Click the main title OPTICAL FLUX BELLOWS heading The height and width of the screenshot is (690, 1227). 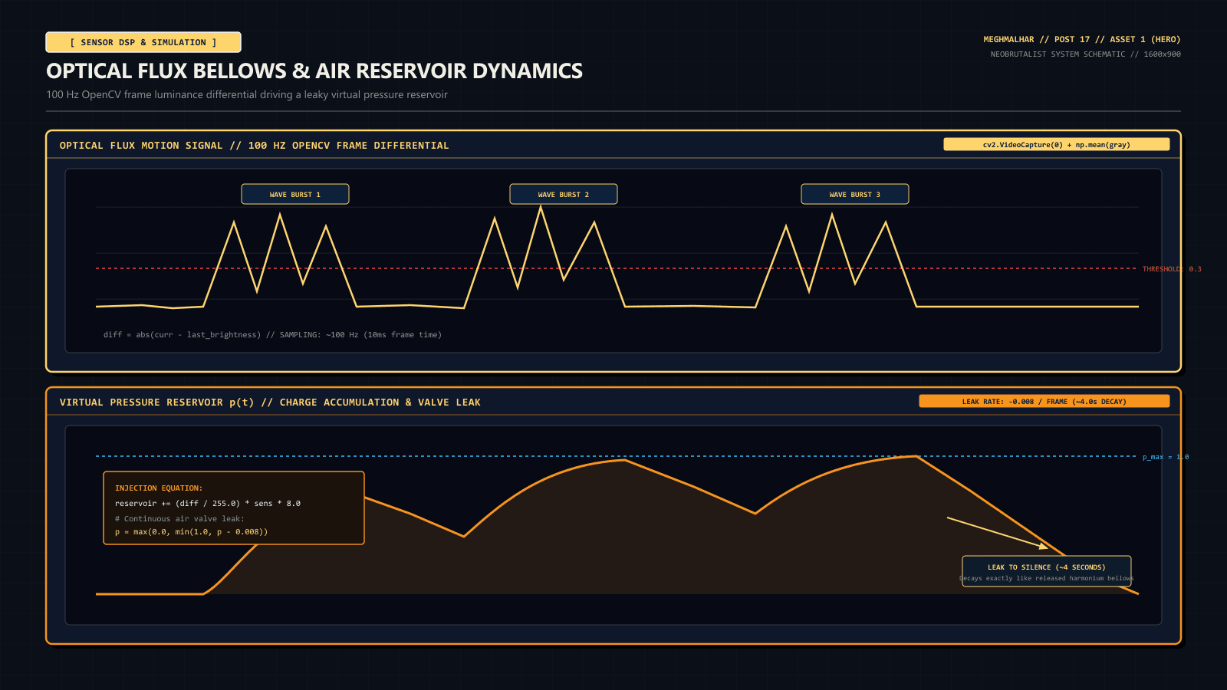(314, 71)
